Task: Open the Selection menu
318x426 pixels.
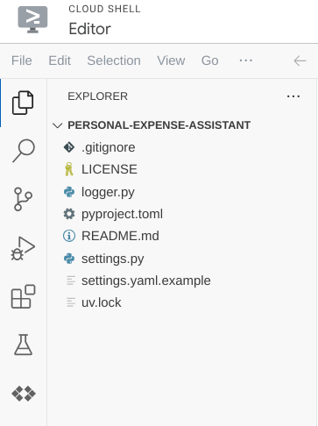Action: 114,60
